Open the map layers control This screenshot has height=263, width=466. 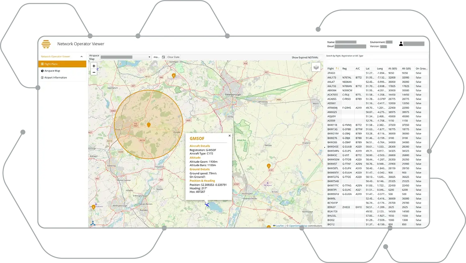tap(316, 67)
